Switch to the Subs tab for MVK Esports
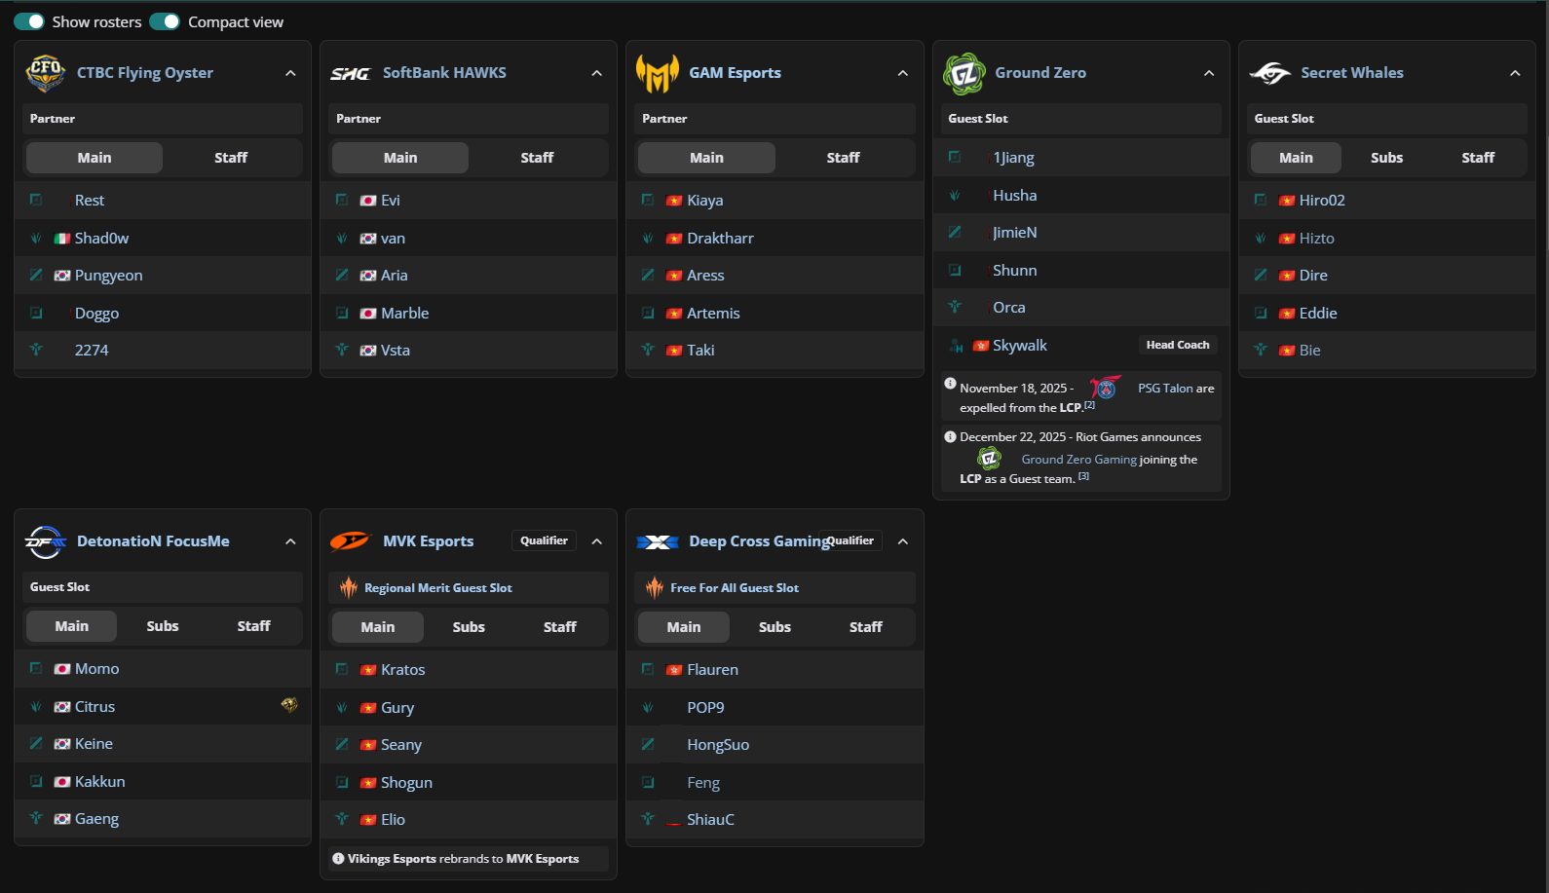 click(469, 627)
